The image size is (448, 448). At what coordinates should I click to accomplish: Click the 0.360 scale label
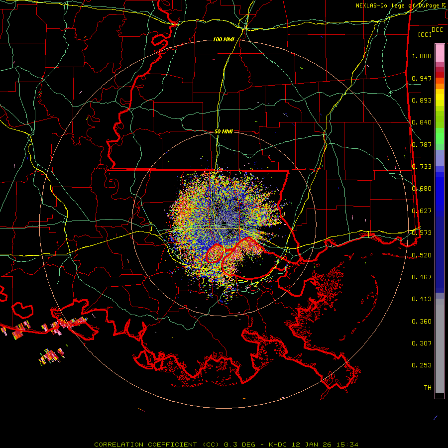[x=422, y=321]
